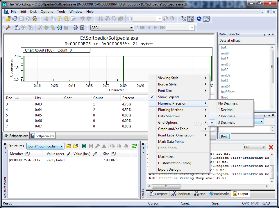Open Preferences via gear-wrench icon
Viewport: 279px width, 208px height.
[35, 19]
